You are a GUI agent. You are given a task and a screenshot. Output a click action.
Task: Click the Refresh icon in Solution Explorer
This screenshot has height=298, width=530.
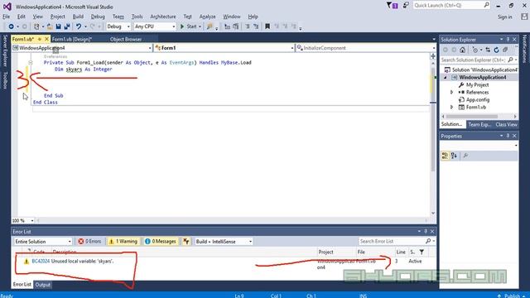[496, 50]
